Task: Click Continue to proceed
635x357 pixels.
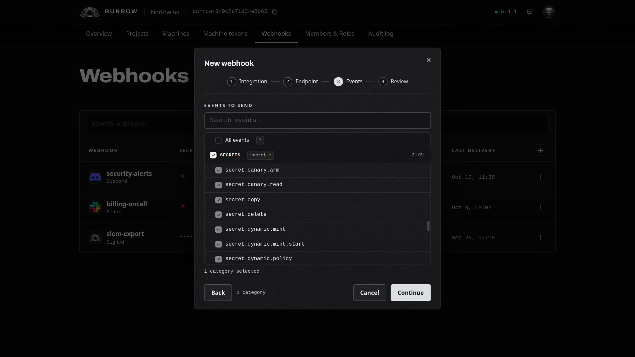Action: [x=410, y=293]
